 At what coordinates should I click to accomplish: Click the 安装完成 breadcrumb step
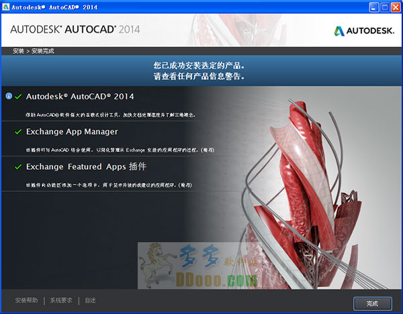point(42,51)
